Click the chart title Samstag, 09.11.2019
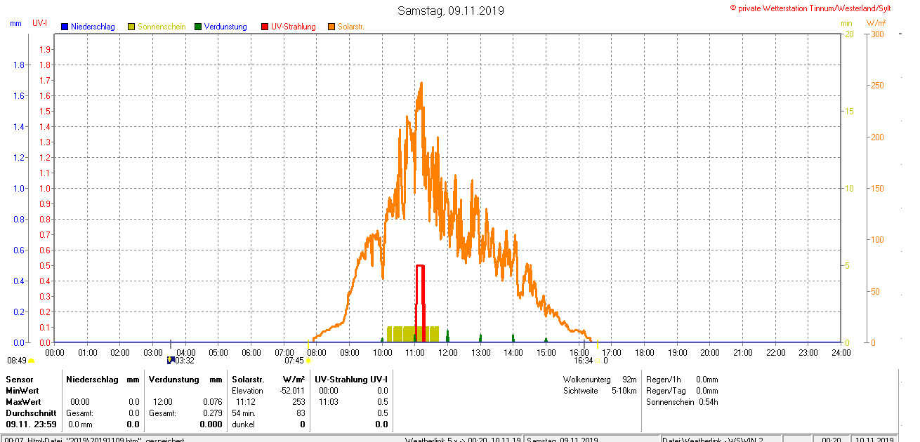This screenshot has height=442, width=920. [x=450, y=11]
